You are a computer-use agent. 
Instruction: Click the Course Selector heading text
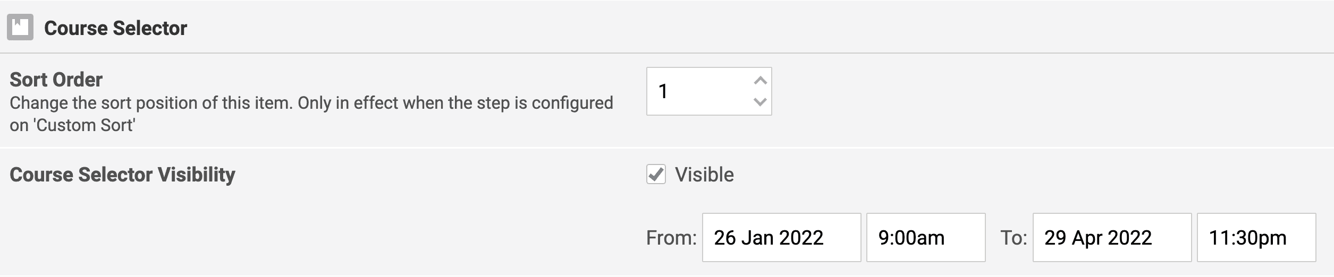click(x=115, y=28)
